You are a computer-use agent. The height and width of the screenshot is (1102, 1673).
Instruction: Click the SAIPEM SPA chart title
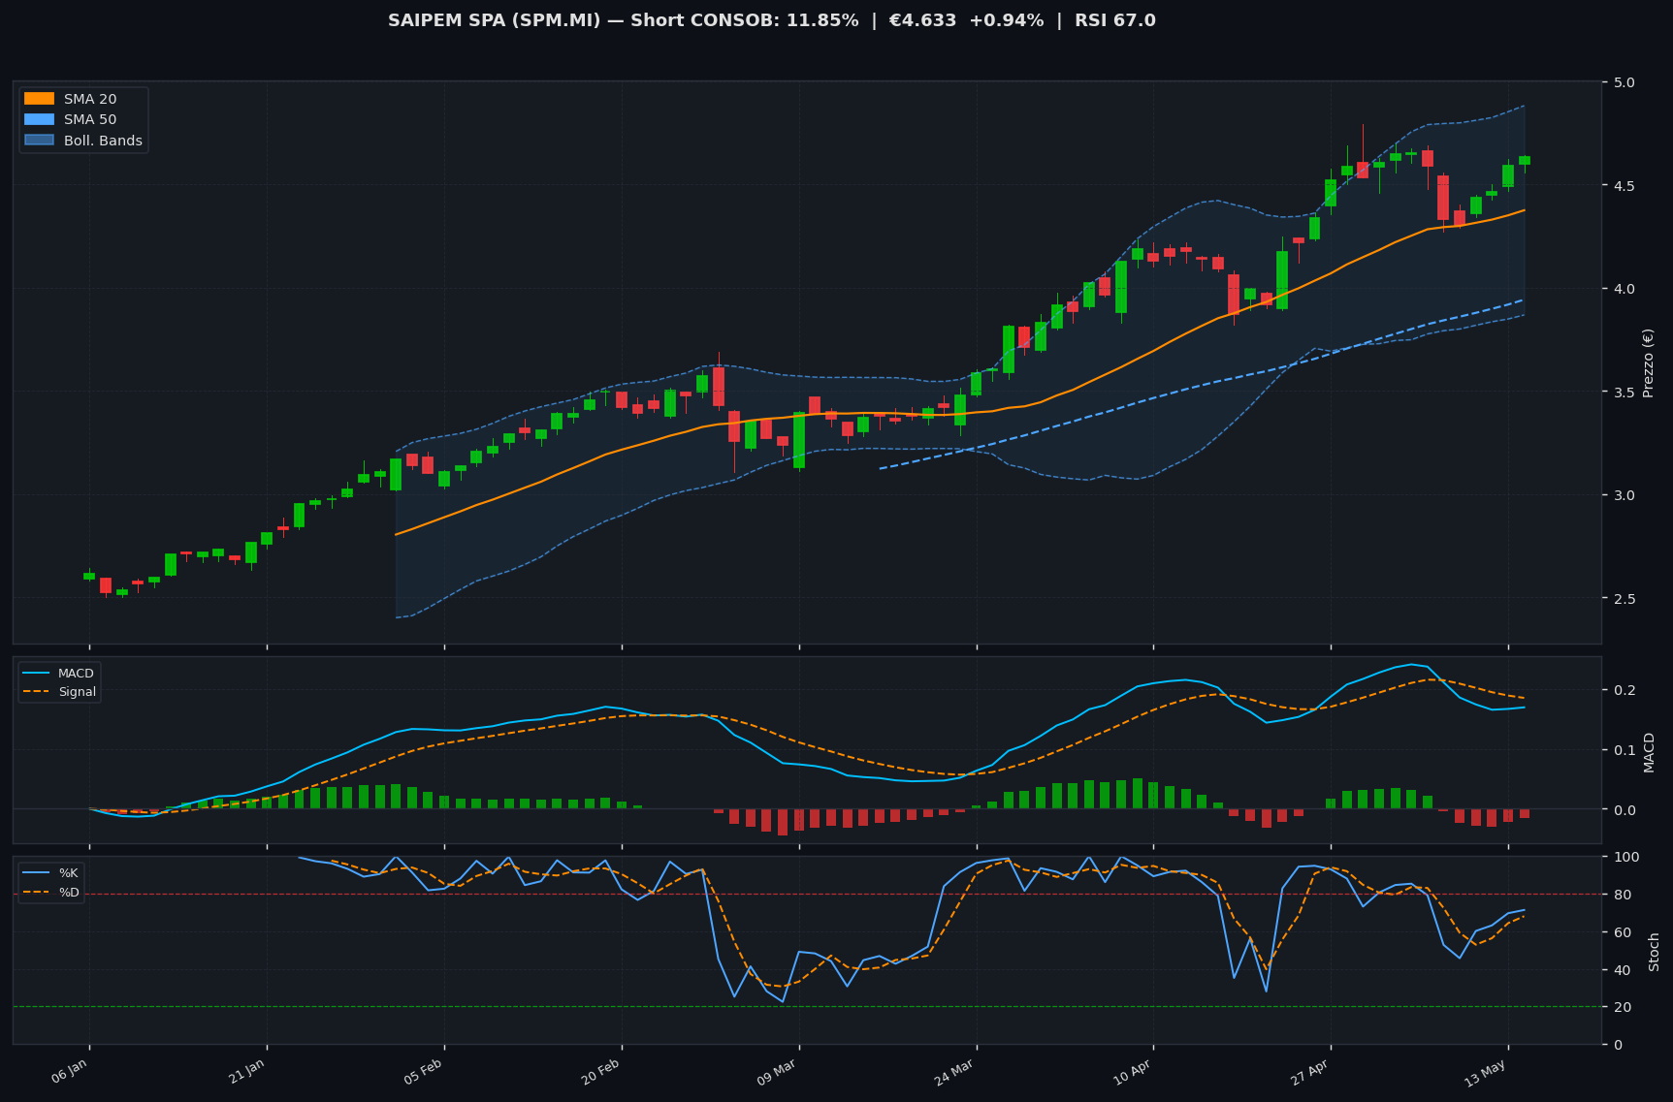coord(772,20)
